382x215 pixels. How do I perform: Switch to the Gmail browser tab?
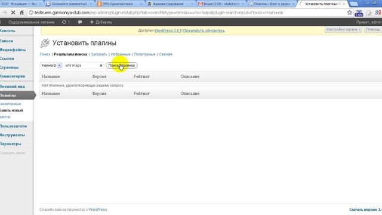[221, 4]
